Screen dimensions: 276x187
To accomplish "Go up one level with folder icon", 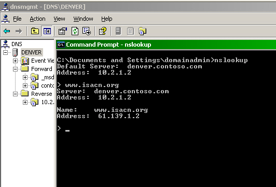I will (35, 31).
